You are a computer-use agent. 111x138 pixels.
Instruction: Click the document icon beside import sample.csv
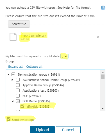[x=13, y=37]
